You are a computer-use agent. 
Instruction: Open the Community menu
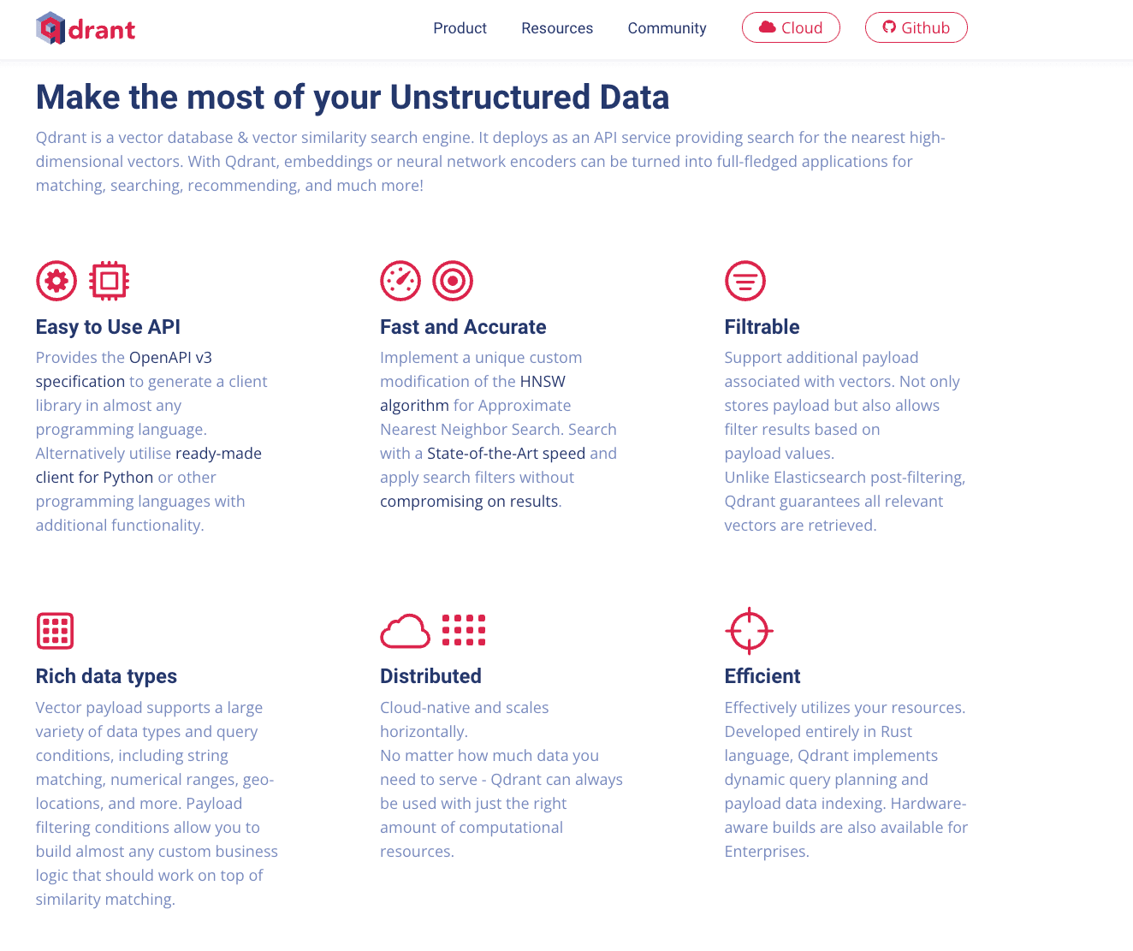(667, 28)
